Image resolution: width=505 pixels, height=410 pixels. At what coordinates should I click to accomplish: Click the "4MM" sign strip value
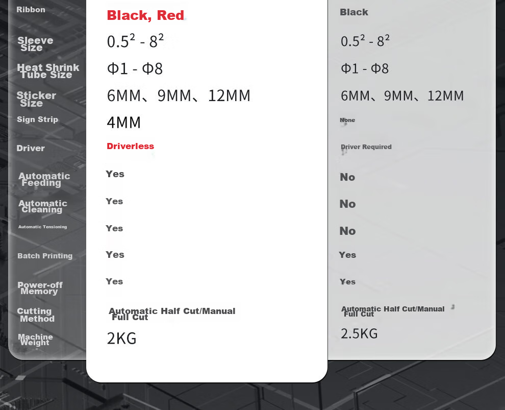click(x=123, y=123)
